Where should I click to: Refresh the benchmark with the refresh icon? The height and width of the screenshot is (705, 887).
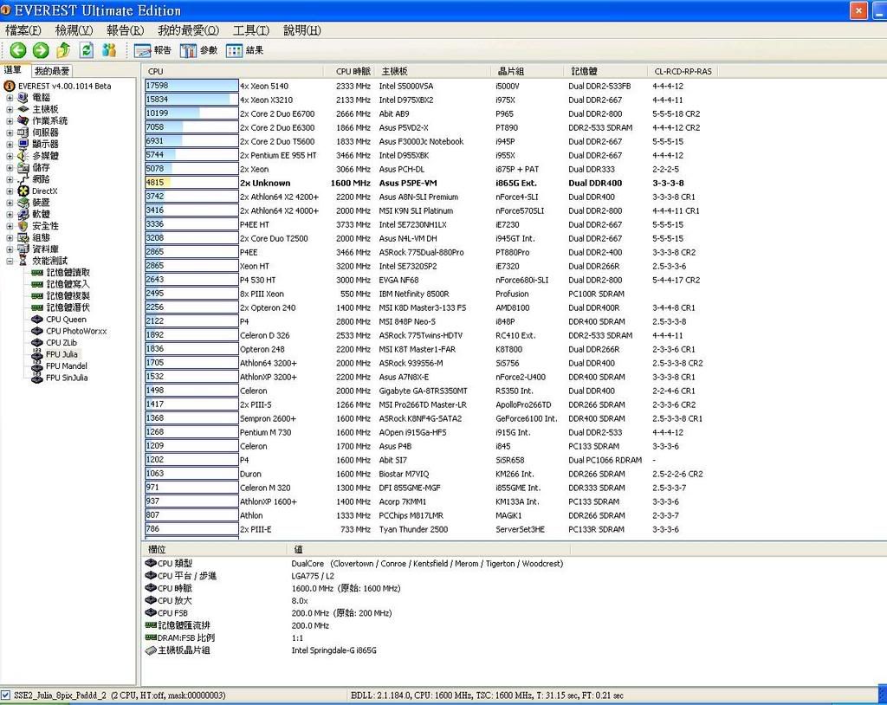coord(86,50)
